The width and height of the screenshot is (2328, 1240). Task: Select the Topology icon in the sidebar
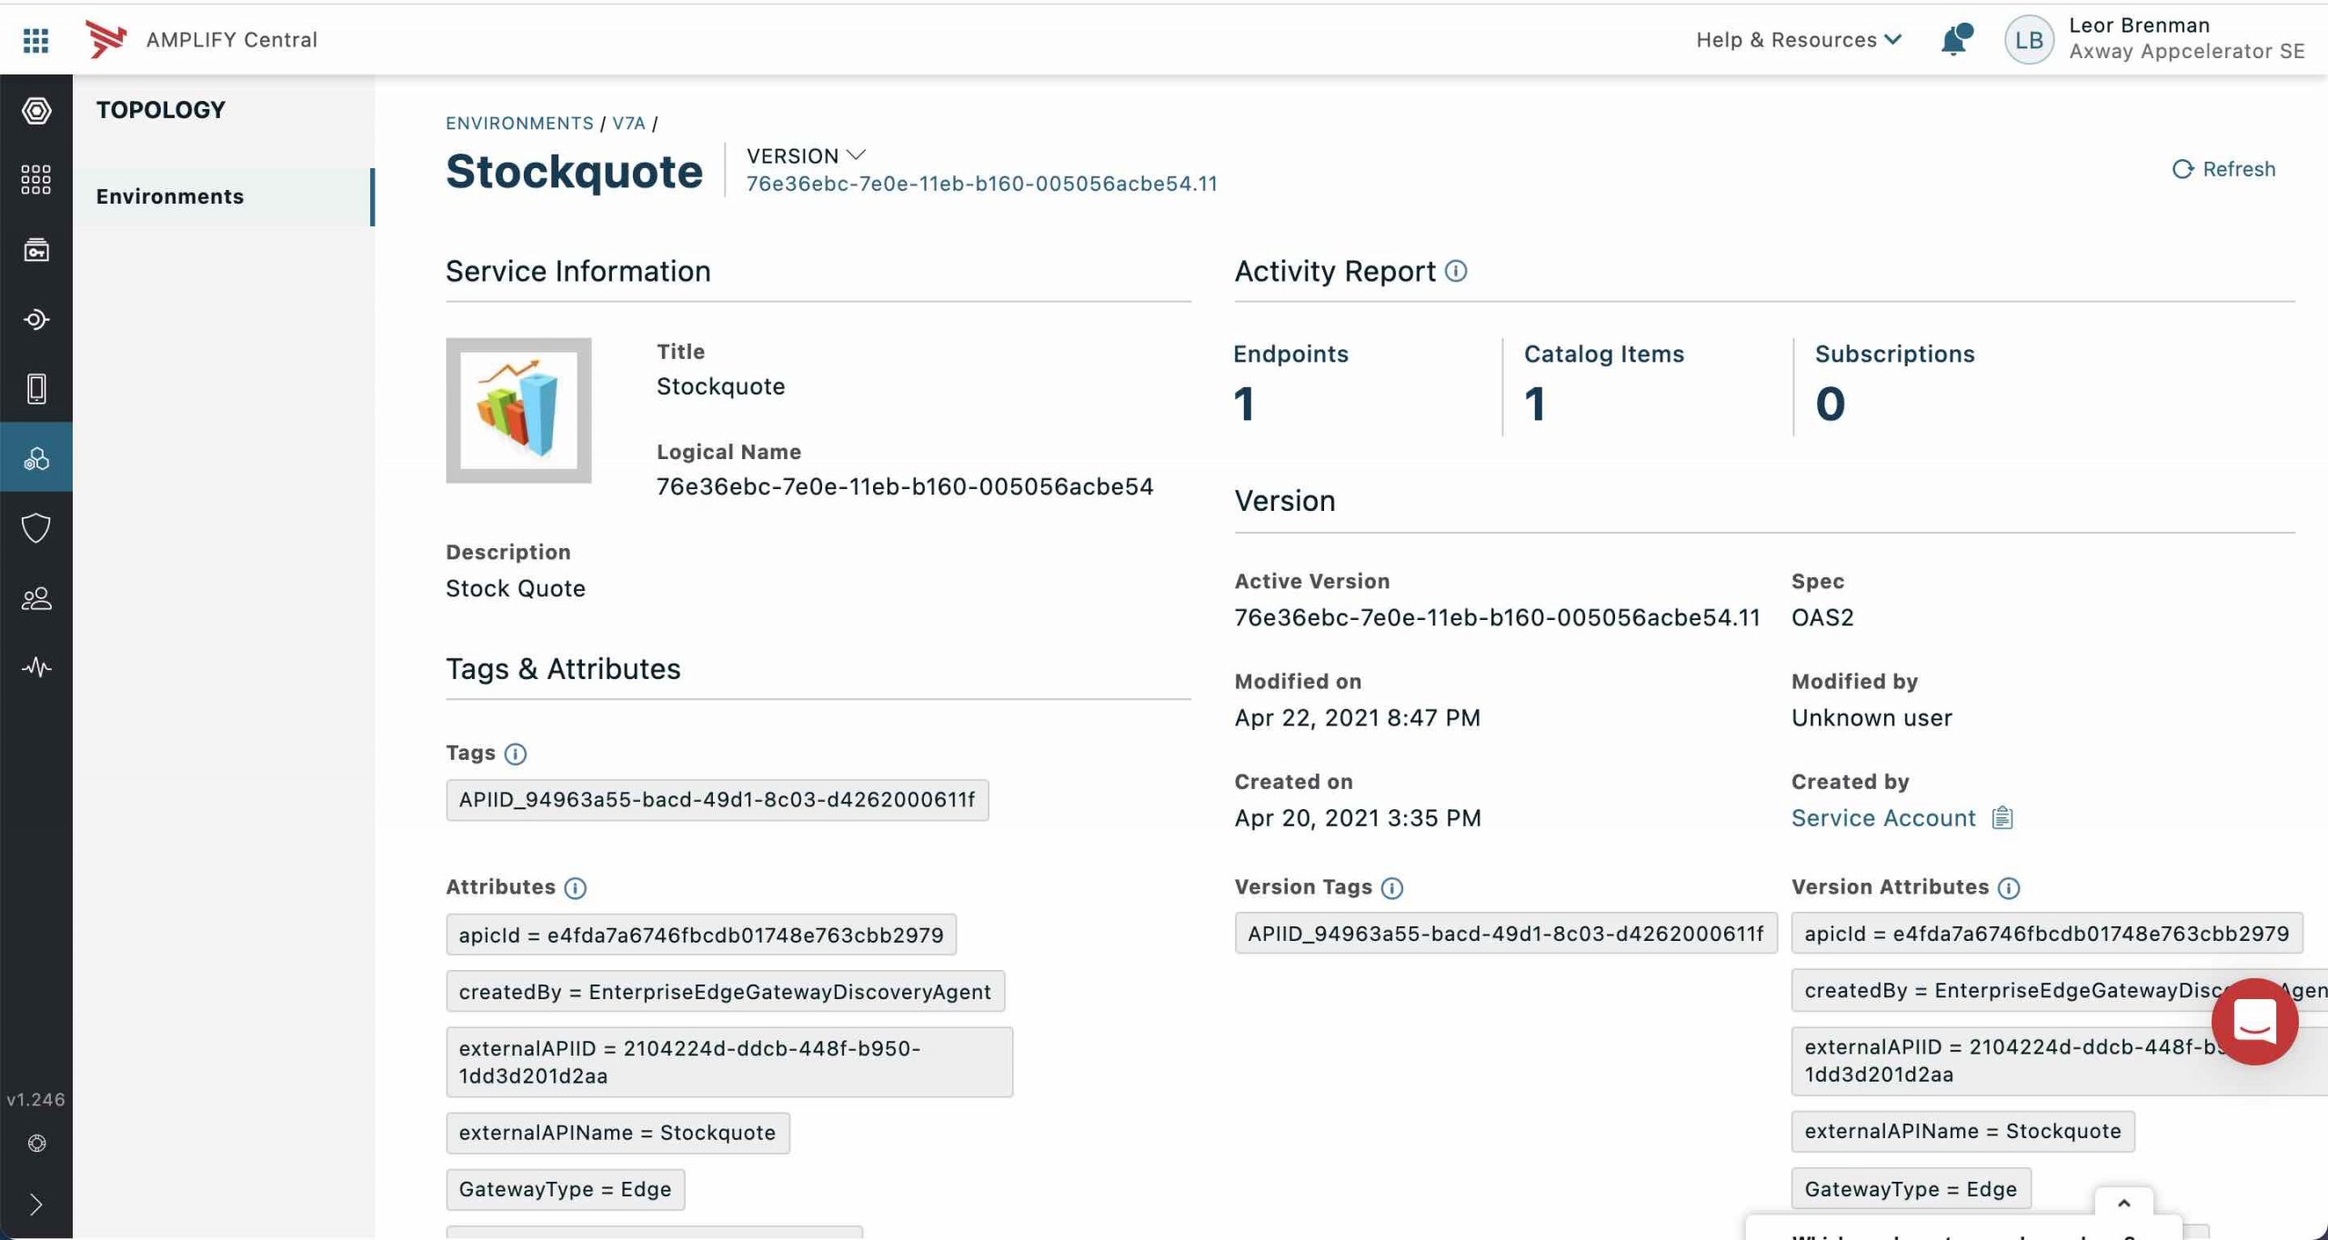(x=36, y=458)
